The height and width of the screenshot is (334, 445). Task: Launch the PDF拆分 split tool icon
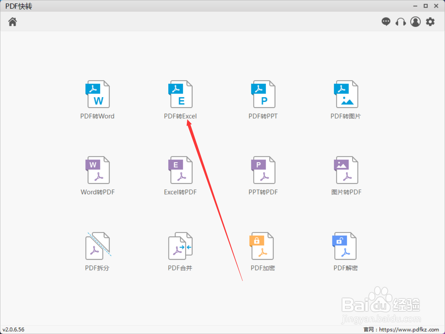[x=98, y=246]
